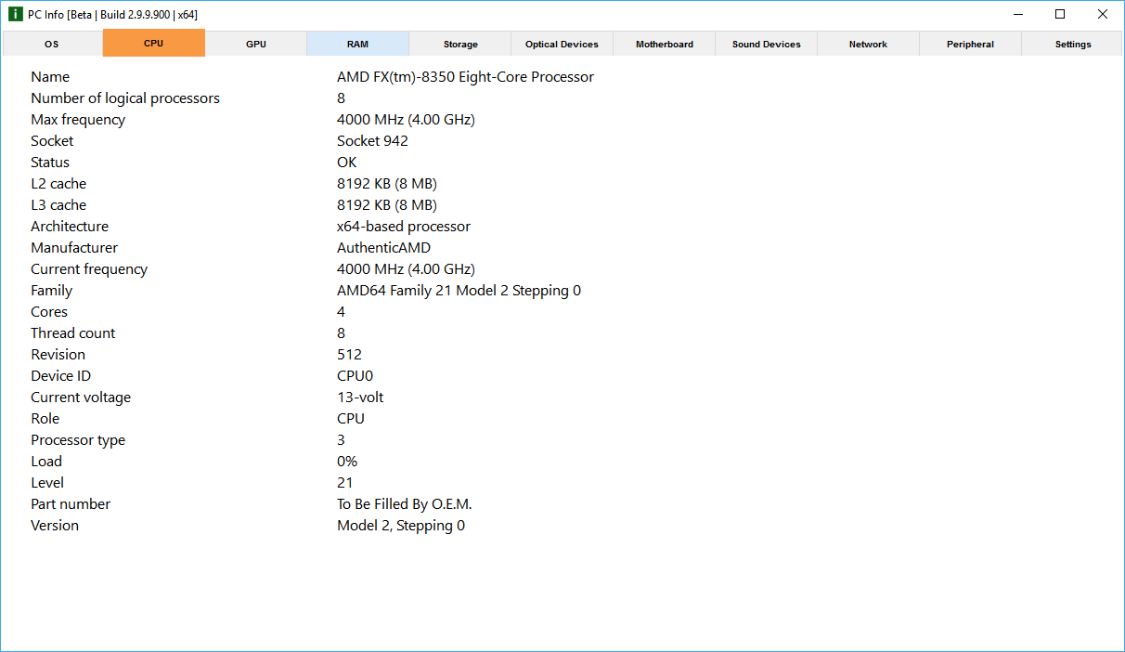Open the GPU tab
This screenshot has height=652, width=1125.
(256, 44)
